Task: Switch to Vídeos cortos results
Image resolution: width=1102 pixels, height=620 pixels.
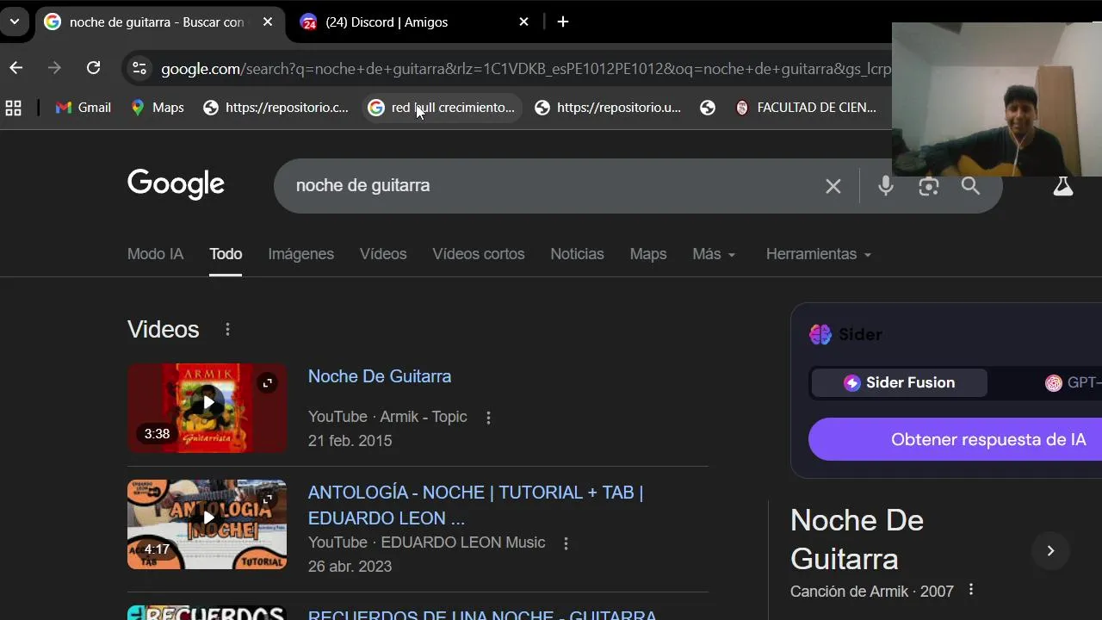Action: click(x=478, y=254)
